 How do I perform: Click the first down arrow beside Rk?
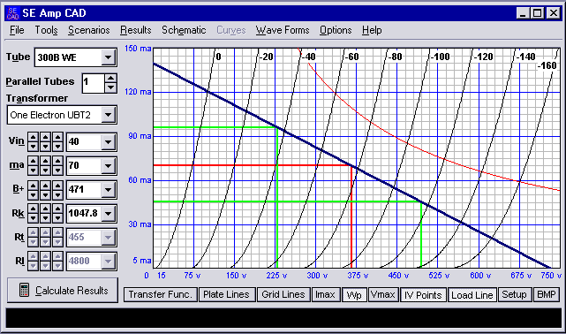[x=33, y=218]
